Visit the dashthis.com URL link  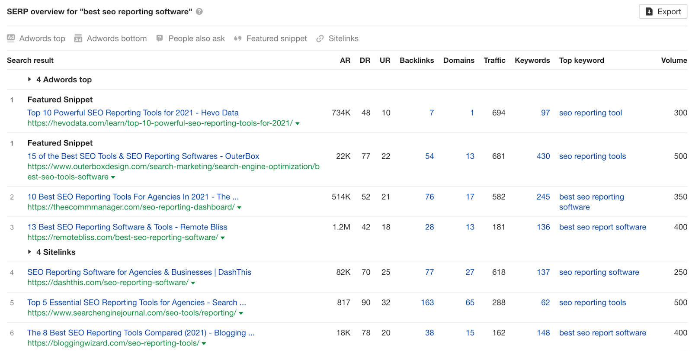coord(108,283)
